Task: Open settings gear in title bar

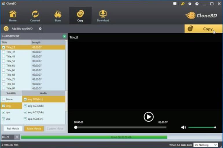Action: click(190, 4)
